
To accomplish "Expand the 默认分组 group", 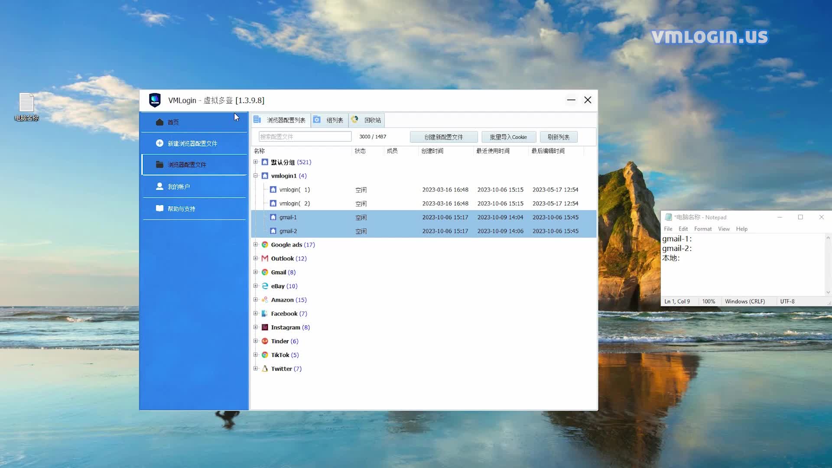I will 256,162.
